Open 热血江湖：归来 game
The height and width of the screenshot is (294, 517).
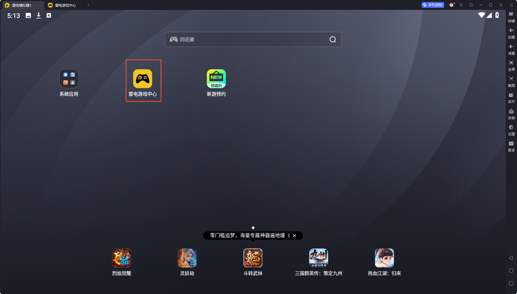coord(384,258)
